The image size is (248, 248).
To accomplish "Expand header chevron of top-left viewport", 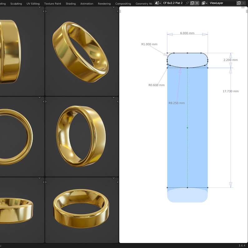I will click(x=40, y=7).
